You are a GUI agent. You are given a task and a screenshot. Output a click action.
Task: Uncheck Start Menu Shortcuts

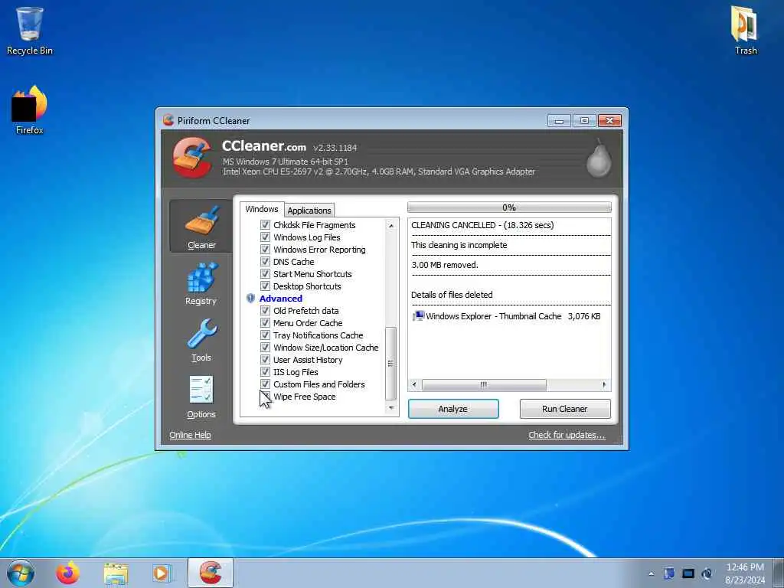coord(265,274)
